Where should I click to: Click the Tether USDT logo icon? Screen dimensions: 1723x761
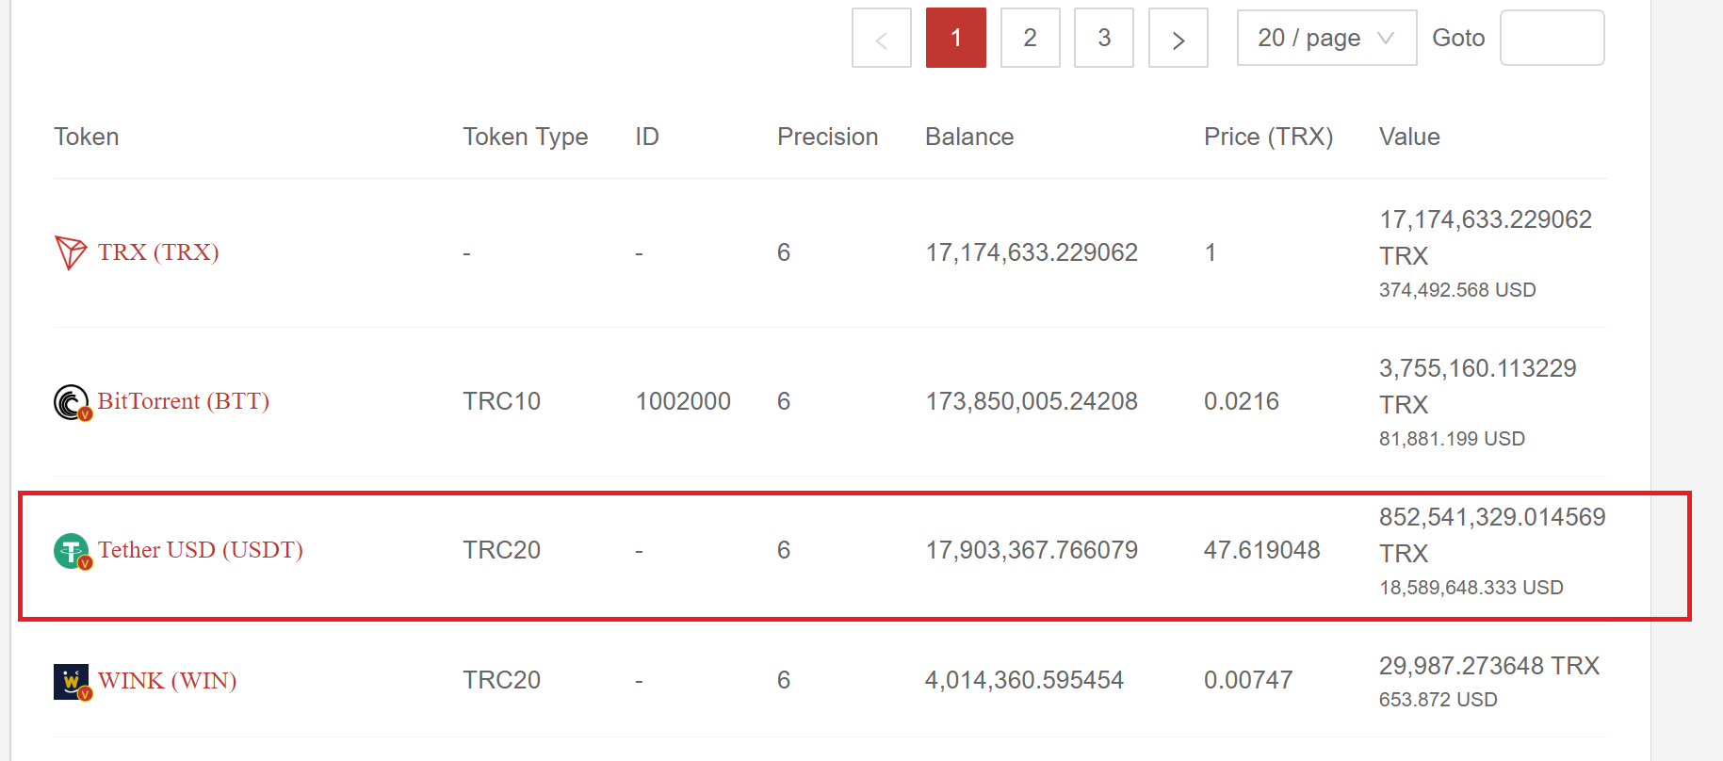[72, 551]
